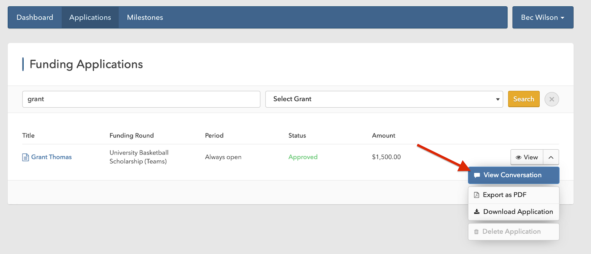
Task: Open the Select Grant dropdown
Action: coord(384,99)
